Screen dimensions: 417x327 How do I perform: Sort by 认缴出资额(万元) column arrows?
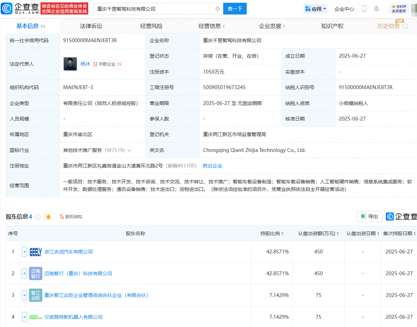tap(338, 234)
